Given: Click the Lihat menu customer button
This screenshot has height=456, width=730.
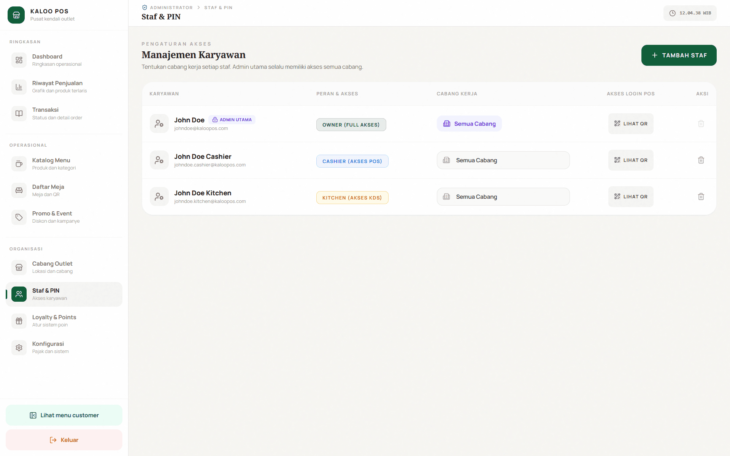Looking at the screenshot, I should pos(64,415).
